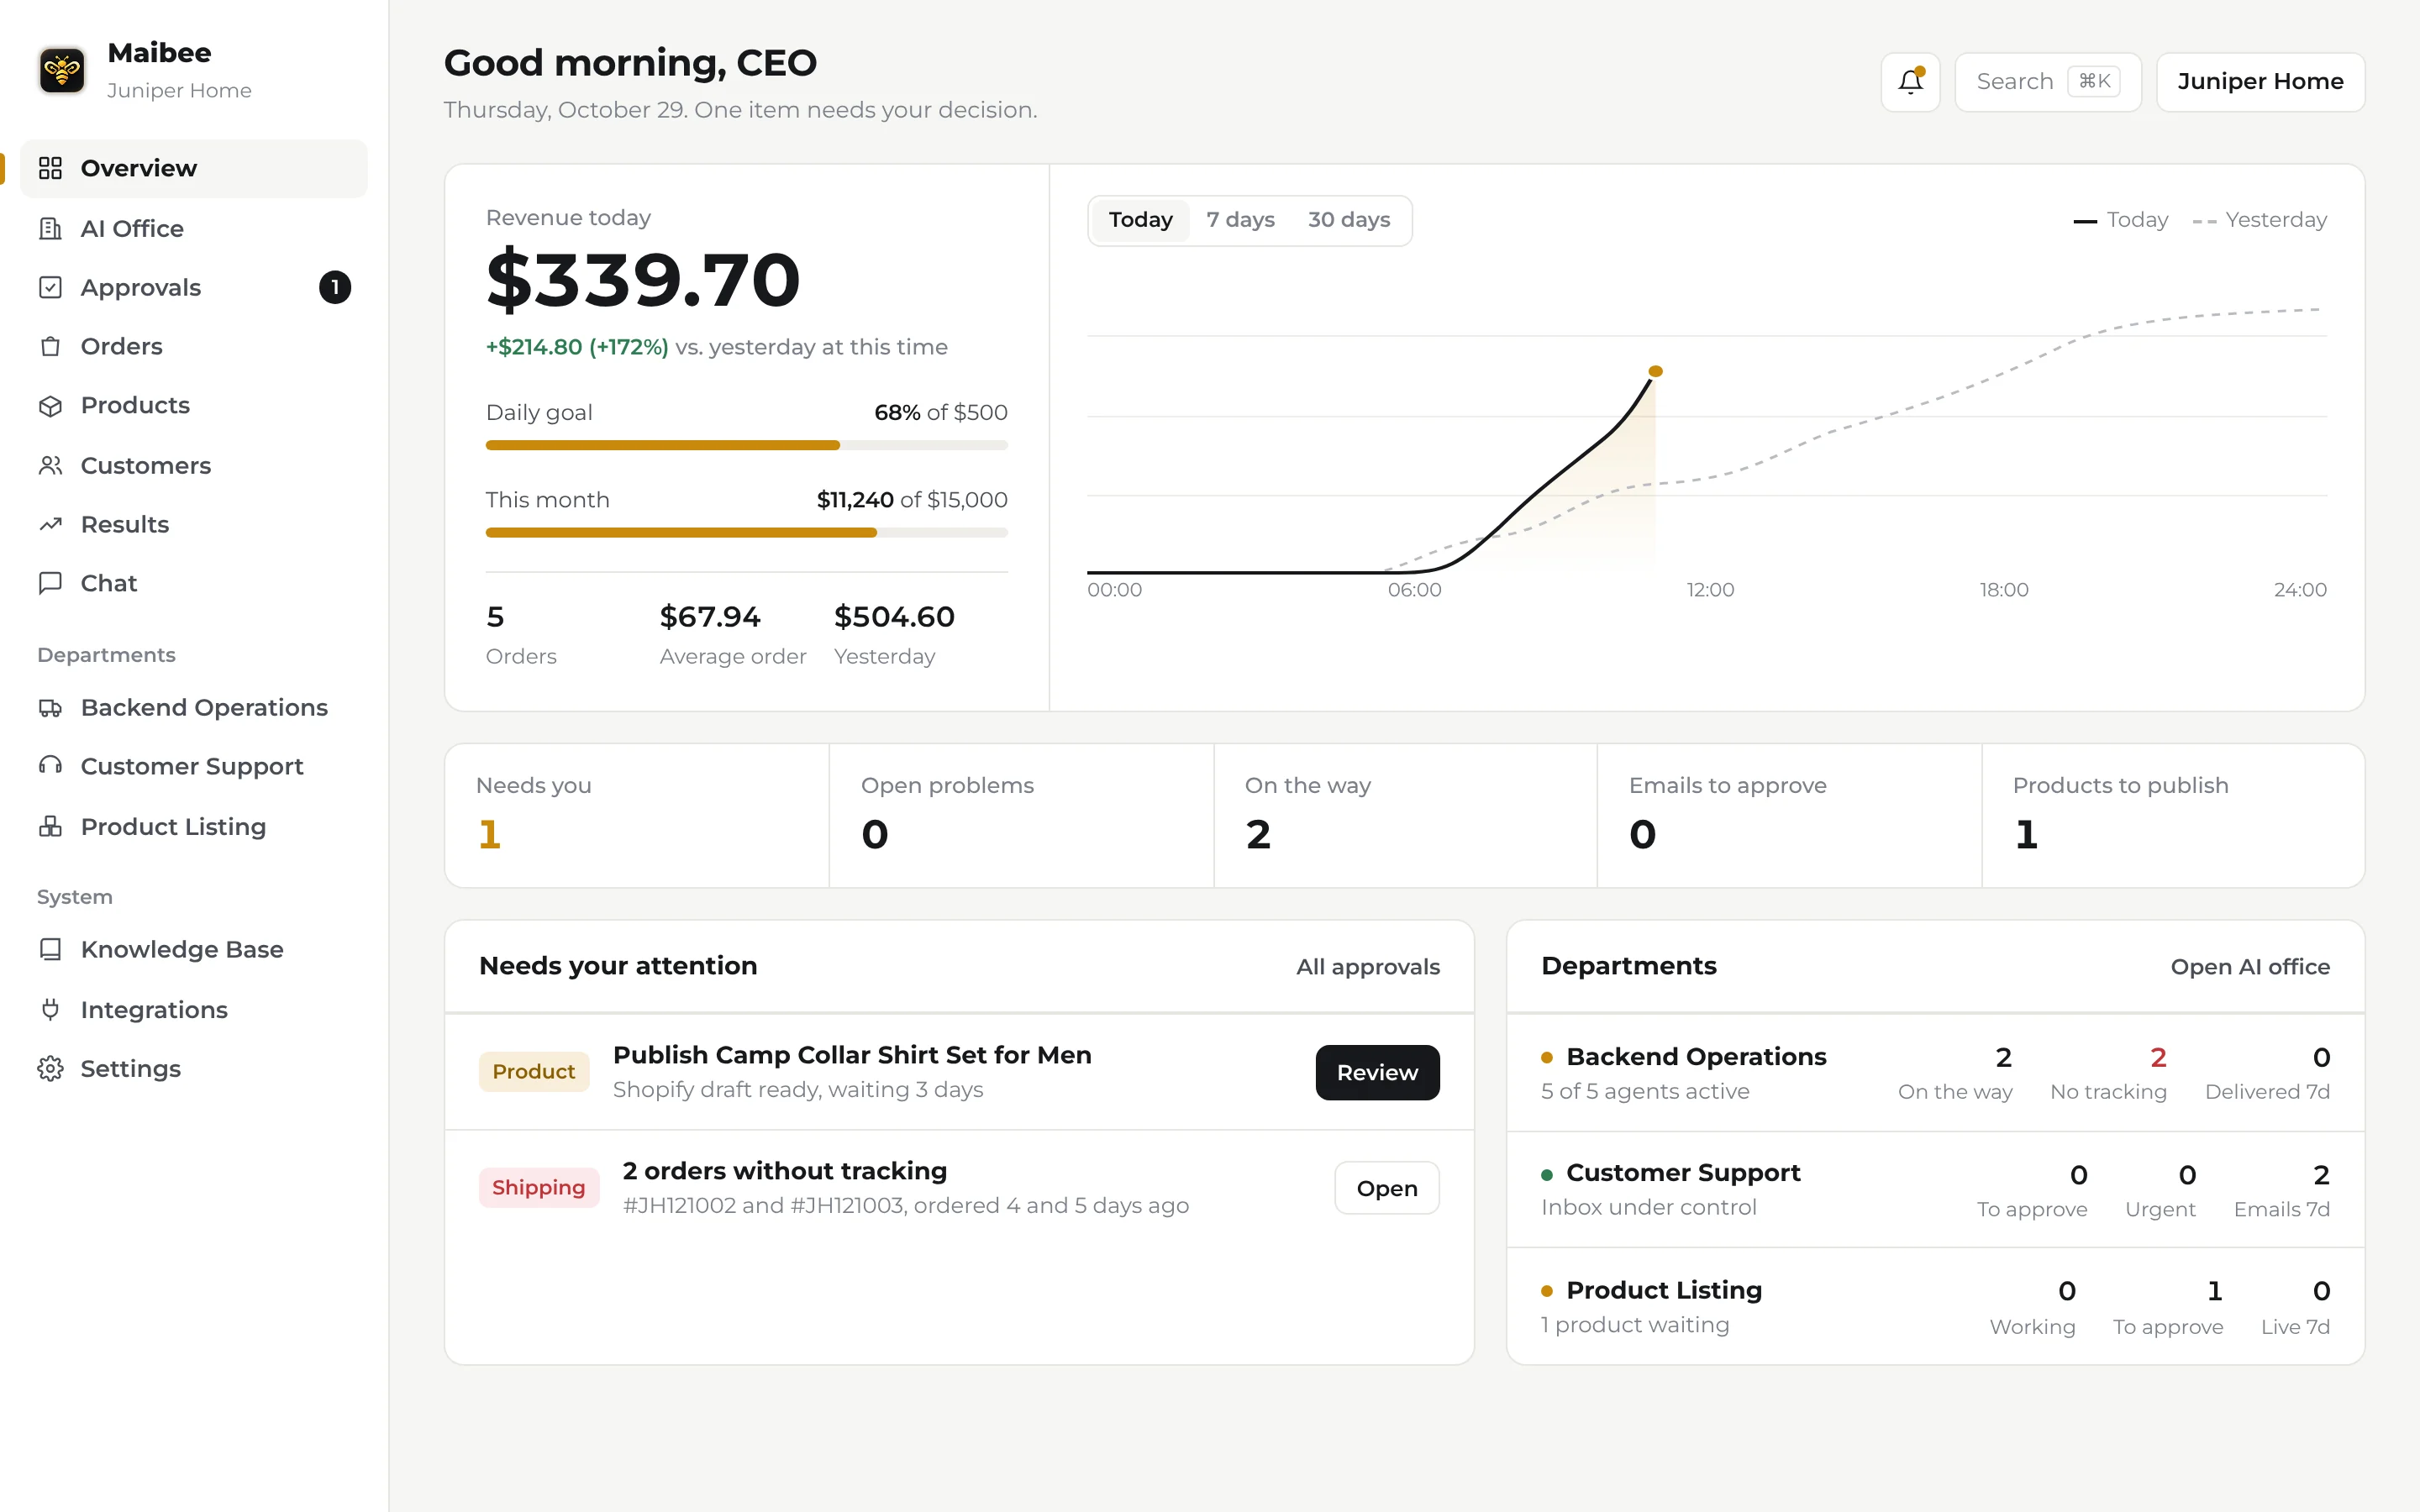The height and width of the screenshot is (1512, 2420).
Task: Open the Juniper Home store switcher
Action: coord(2260,82)
